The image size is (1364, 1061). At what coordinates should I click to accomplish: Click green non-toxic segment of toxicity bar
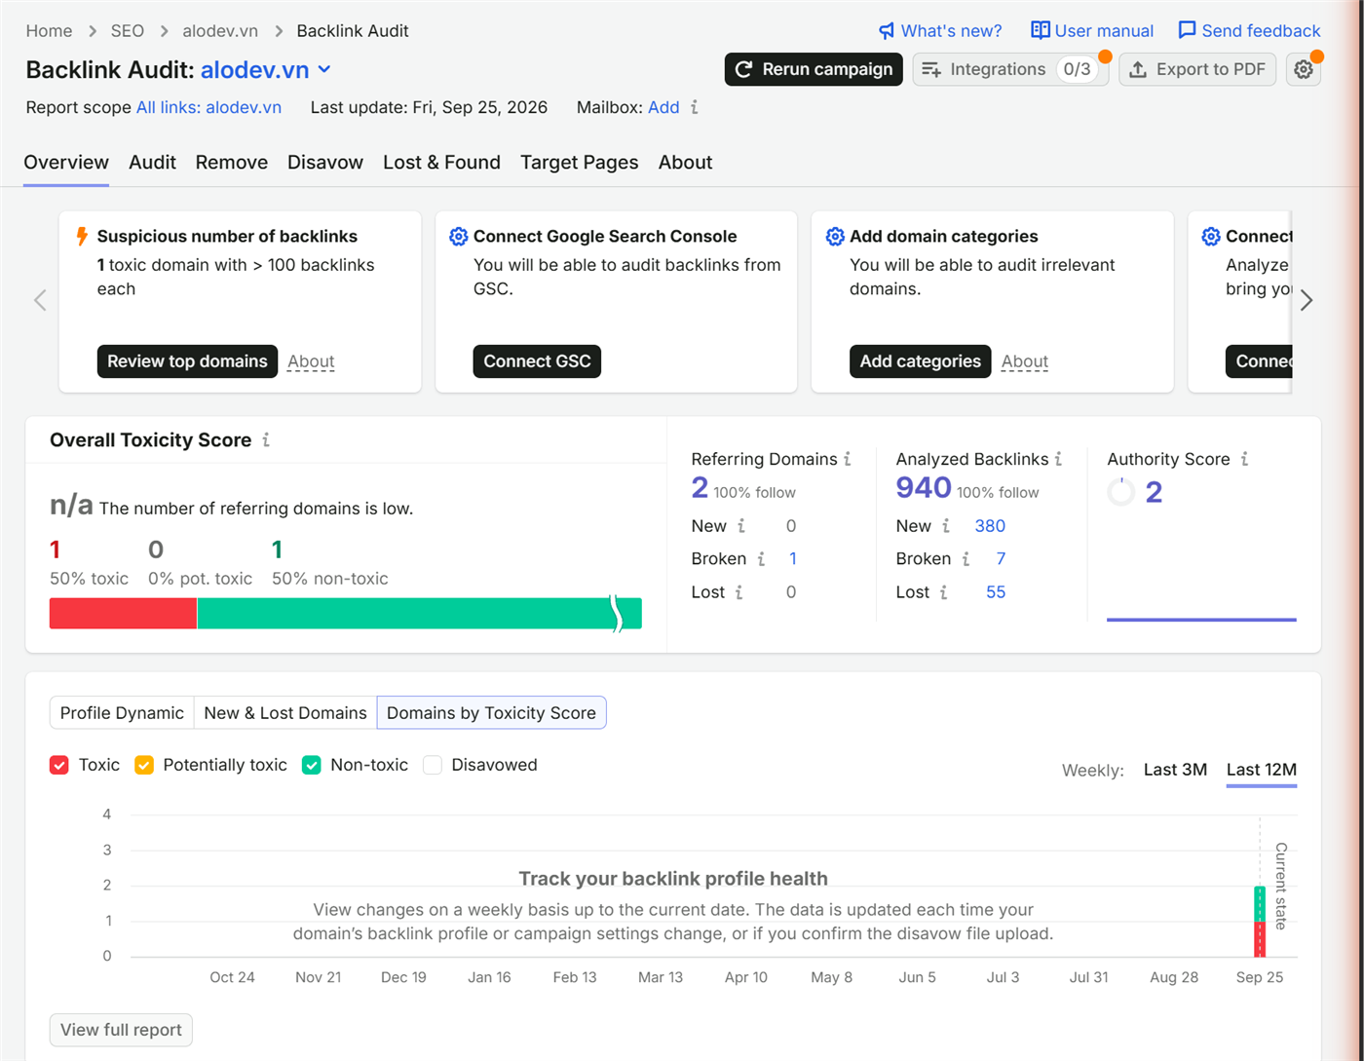point(419,614)
